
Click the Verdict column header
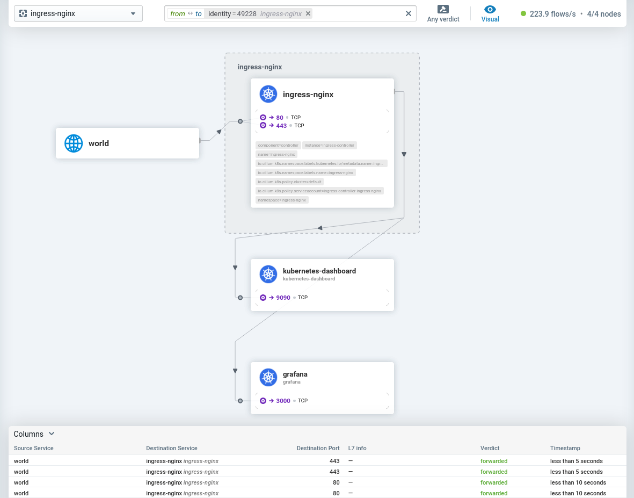490,448
